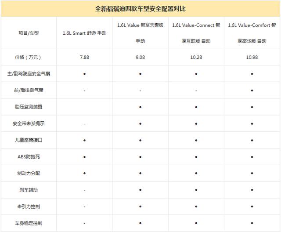Click the 制动力分配 dot under Smart 舒适
The width and height of the screenshot is (281, 232).
84,173
